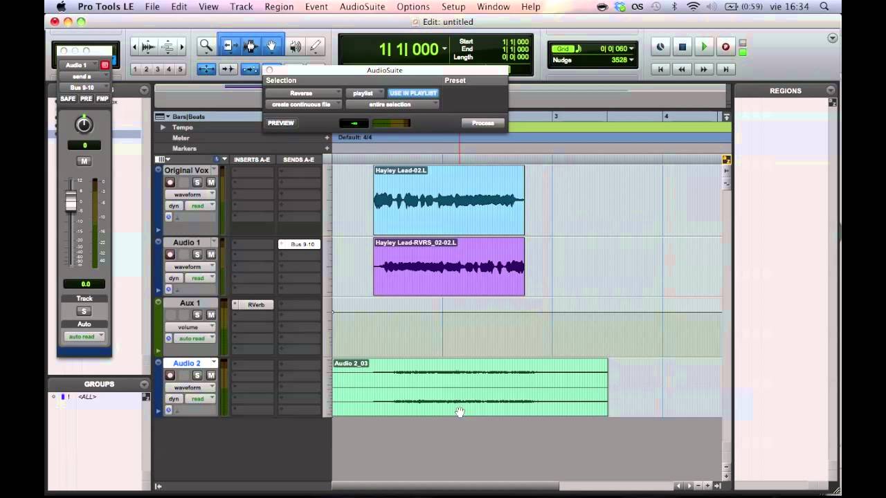The image size is (886, 498).
Task: Click Return to Zero transport button
Action: [x=660, y=69]
